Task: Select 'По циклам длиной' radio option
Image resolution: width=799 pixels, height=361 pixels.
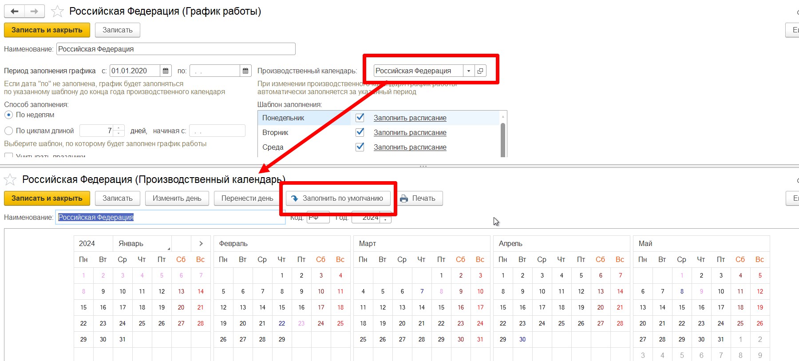Action: click(x=8, y=131)
